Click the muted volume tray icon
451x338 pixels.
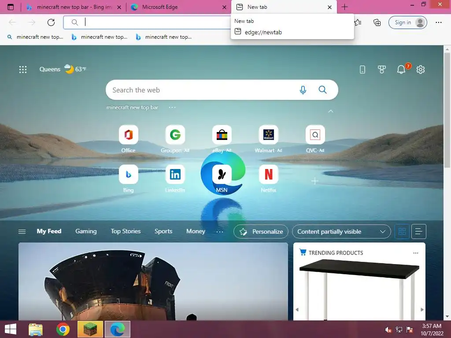[x=388, y=330]
